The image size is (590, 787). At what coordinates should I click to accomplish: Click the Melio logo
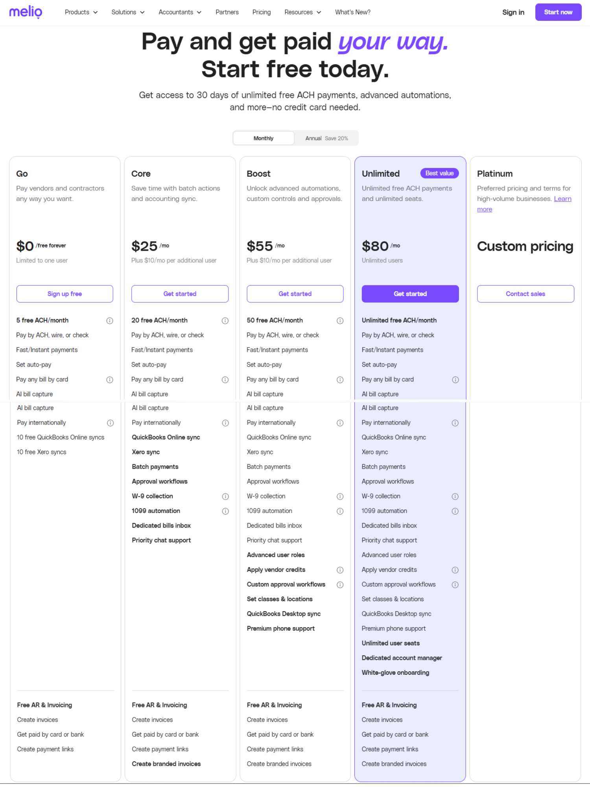(x=26, y=12)
